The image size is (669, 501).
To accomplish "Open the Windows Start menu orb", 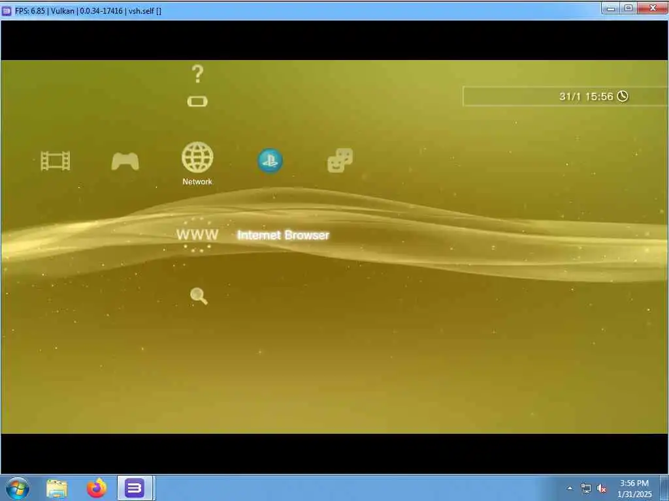I will (x=18, y=488).
